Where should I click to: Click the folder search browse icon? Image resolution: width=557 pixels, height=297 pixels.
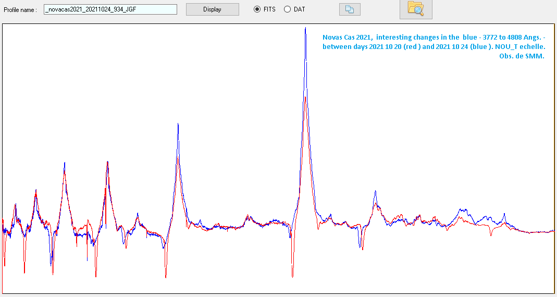(415, 9)
